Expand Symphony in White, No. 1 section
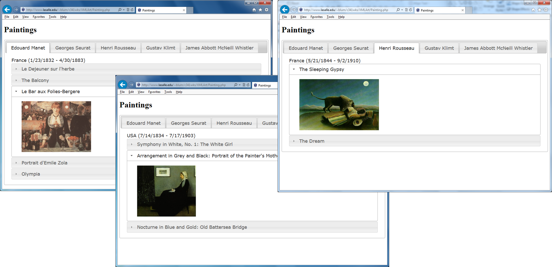This screenshot has height=267, width=552. 202,144
